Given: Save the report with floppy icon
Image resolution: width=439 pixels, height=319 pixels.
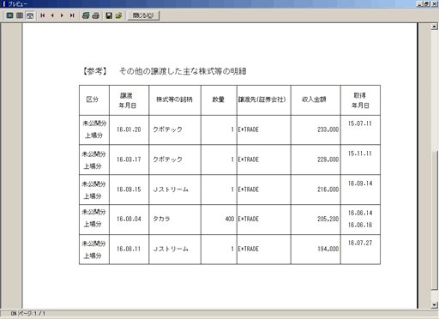Looking at the screenshot, I should click(x=109, y=15).
